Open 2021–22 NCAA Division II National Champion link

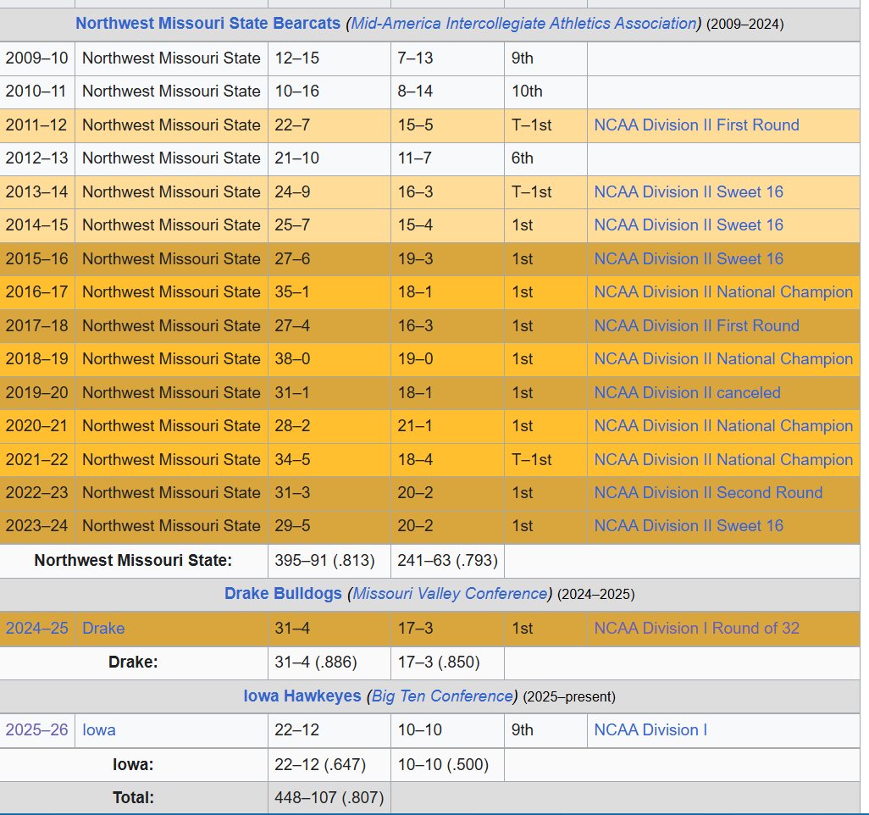coord(723,460)
